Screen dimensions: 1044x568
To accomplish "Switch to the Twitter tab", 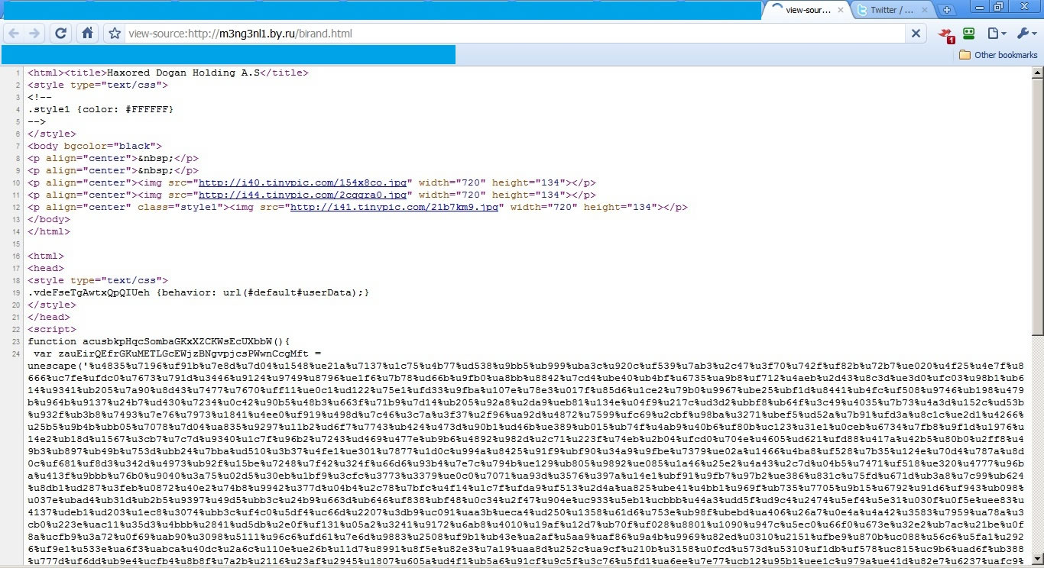I will [893, 10].
